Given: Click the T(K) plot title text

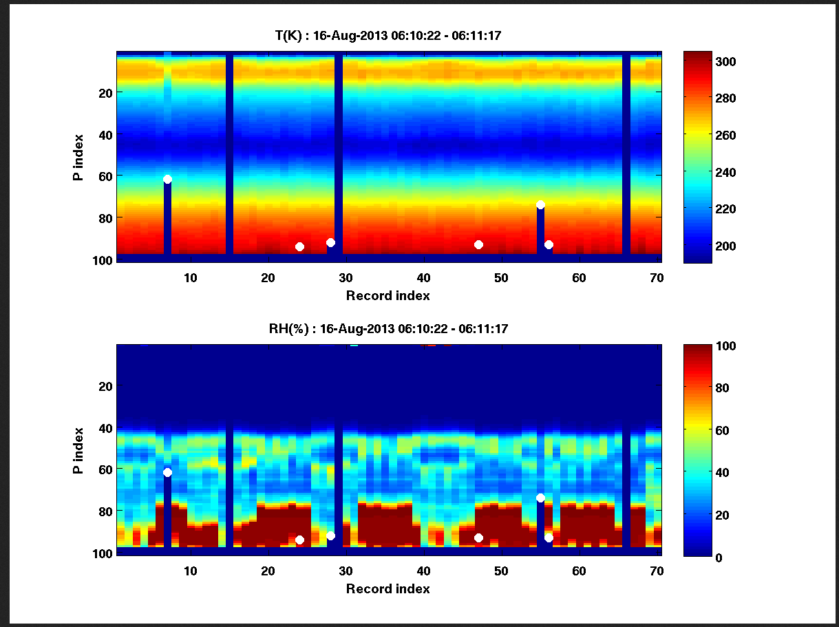Looking at the screenshot, I should (x=388, y=36).
